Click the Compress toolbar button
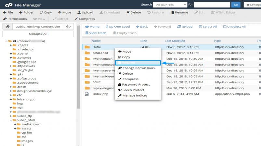This screenshot has height=146, width=261. coord(85,19)
